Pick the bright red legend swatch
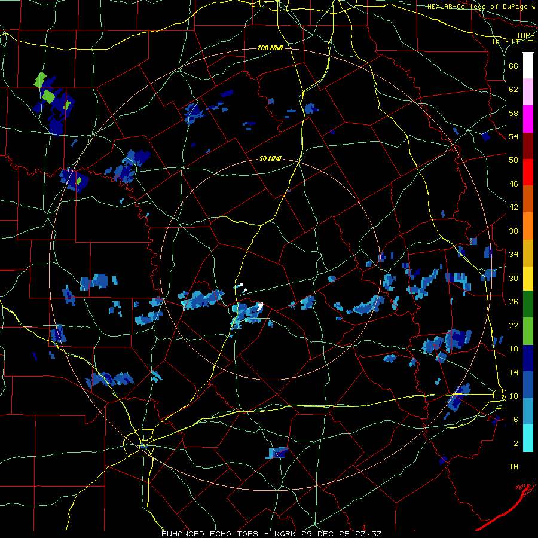This screenshot has height=538, width=538. pos(528,172)
